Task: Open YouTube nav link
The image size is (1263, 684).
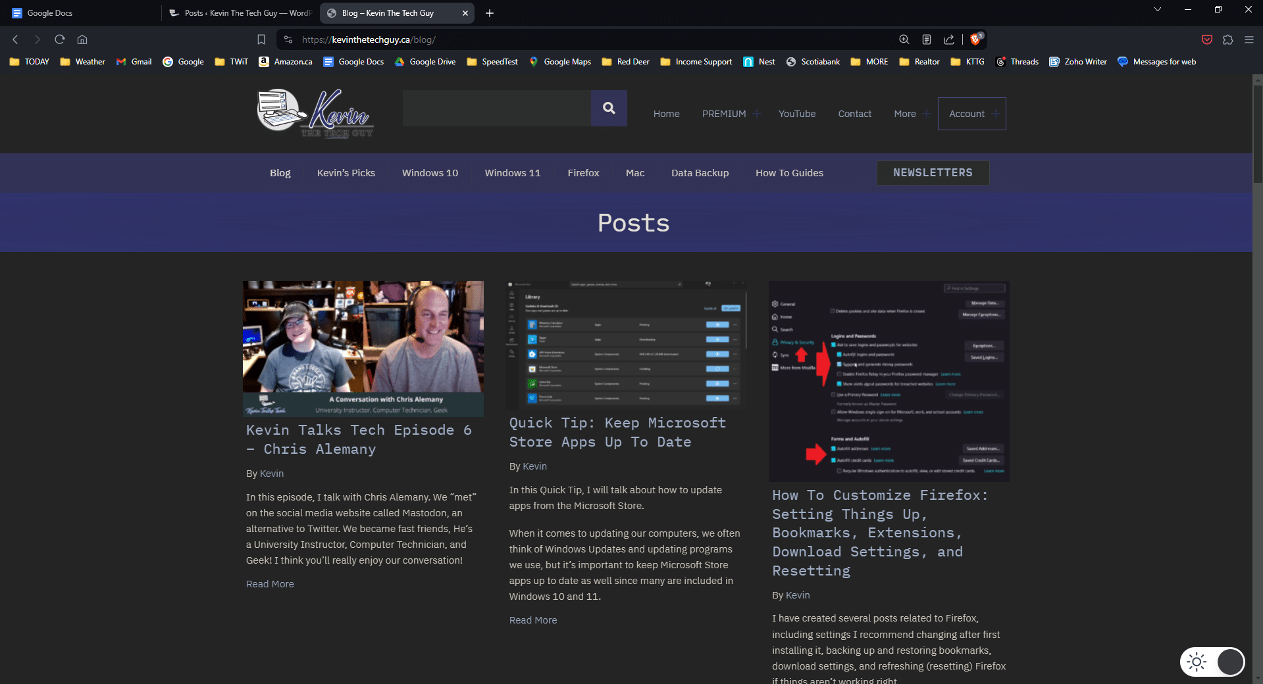Action: [797, 114]
